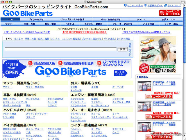Select すべて search filter above search box

(9, 39)
